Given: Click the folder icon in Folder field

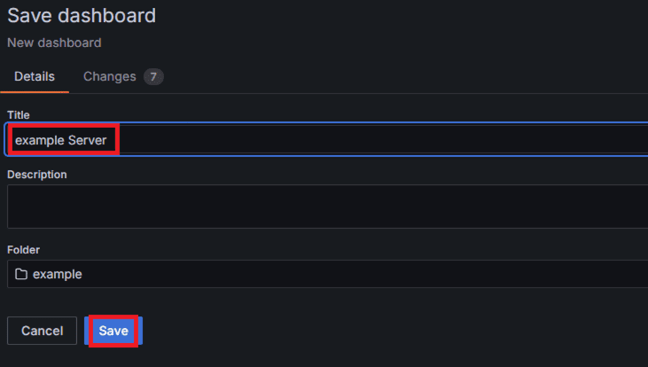Looking at the screenshot, I should coord(21,274).
